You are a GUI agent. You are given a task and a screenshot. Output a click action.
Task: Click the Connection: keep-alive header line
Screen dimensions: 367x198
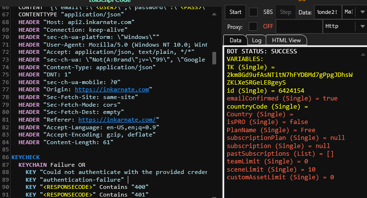coord(73,30)
